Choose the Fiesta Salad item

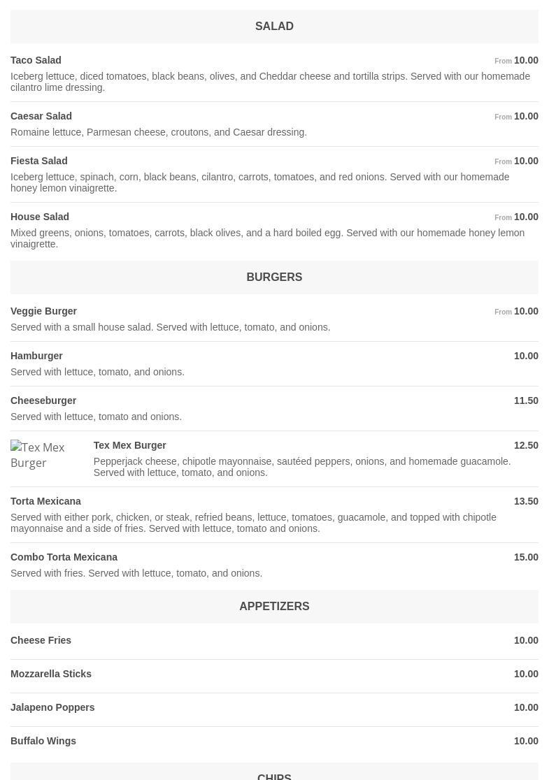click(39, 161)
